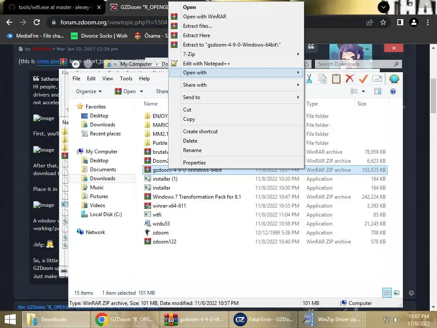Switch to WinRAR gzdoom taskbar item
Viewport: 437px width, 328px height.
193,319
